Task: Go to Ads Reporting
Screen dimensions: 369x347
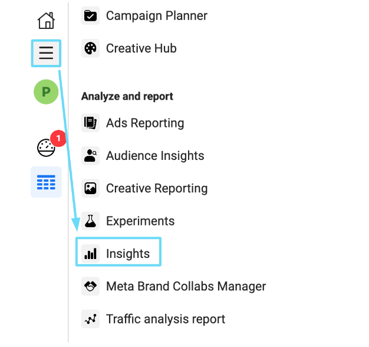Action: coord(145,123)
